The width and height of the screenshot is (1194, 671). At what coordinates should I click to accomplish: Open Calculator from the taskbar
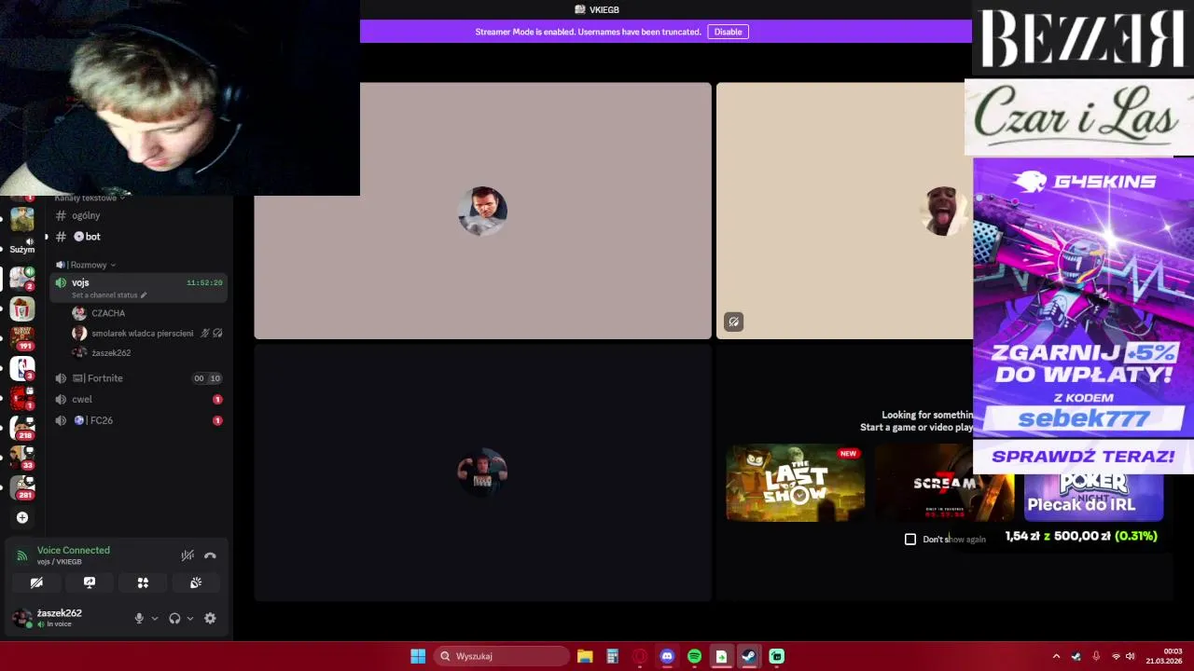point(612,656)
